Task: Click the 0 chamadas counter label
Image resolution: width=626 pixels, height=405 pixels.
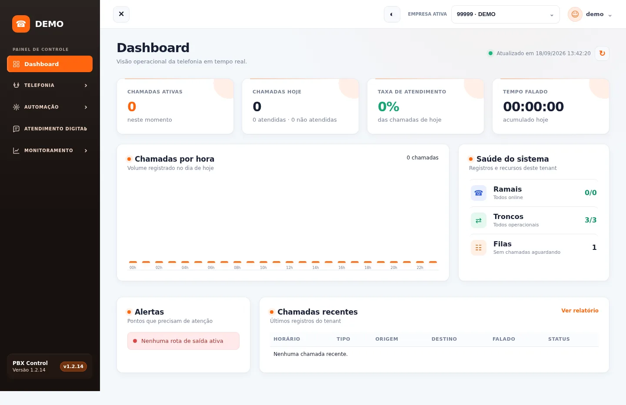Action: (x=423, y=158)
